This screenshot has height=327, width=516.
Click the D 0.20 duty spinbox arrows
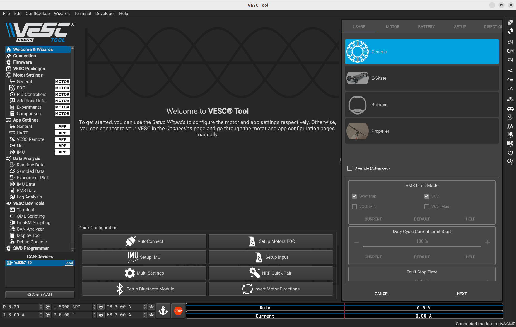click(x=41, y=307)
